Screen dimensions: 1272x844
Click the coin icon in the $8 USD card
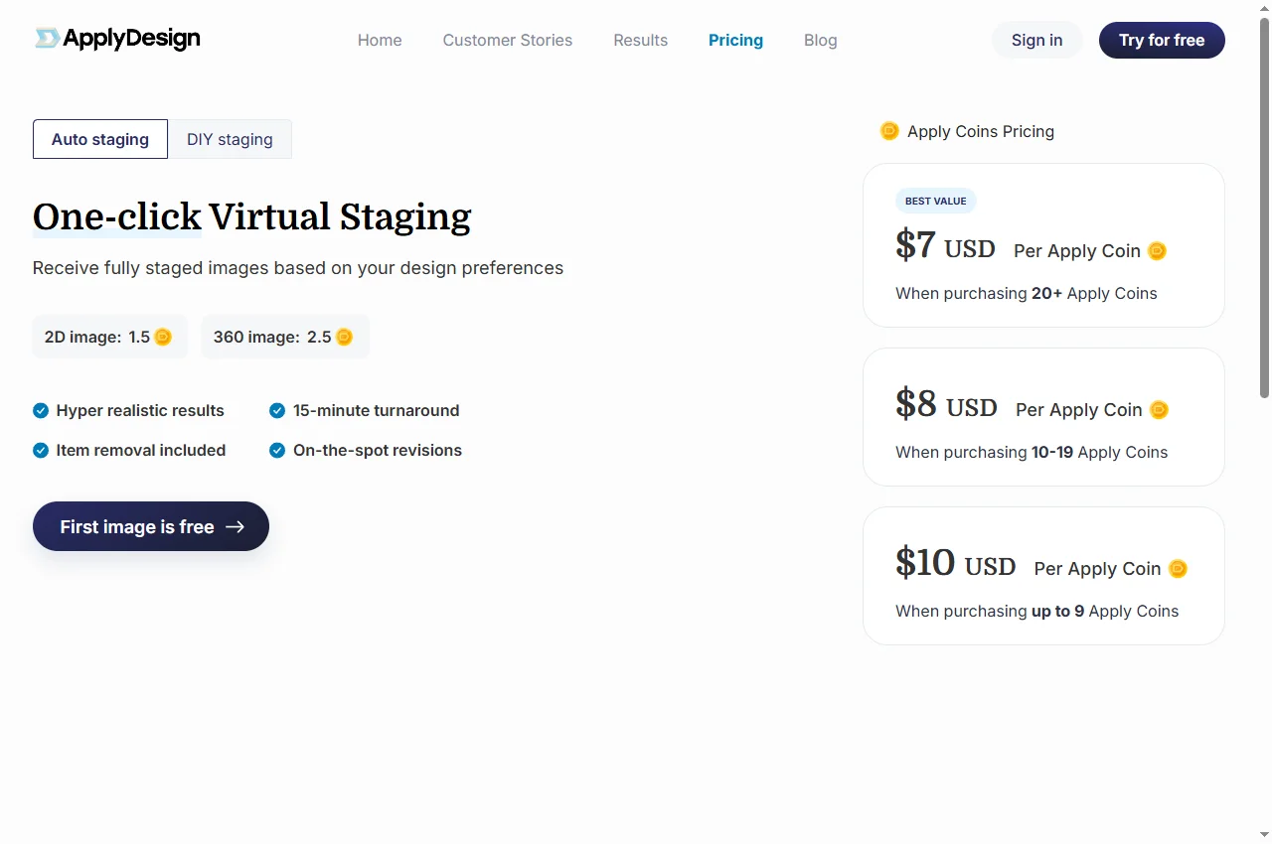(x=1159, y=410)
